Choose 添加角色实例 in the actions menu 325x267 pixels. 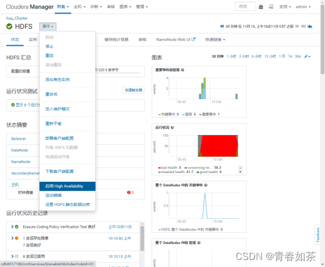[x=58, y=79]
